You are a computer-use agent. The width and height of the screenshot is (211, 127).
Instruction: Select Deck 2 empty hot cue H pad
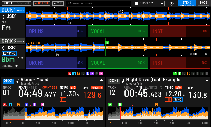pyautogui.click(x=207, y=74)
